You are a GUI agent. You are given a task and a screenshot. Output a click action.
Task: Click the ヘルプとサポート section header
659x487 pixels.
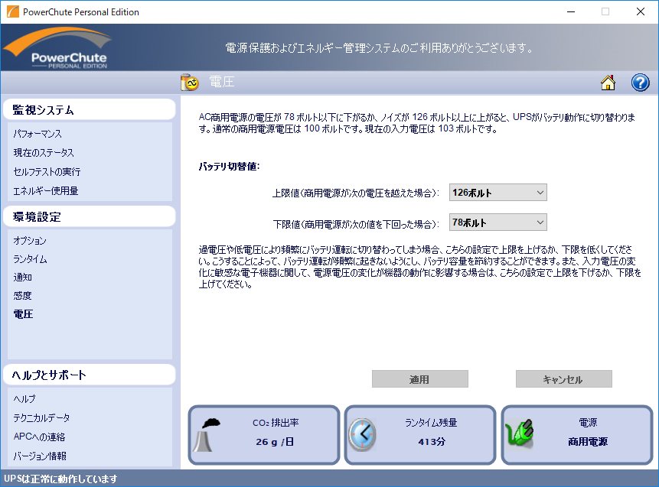pos(89,375)
